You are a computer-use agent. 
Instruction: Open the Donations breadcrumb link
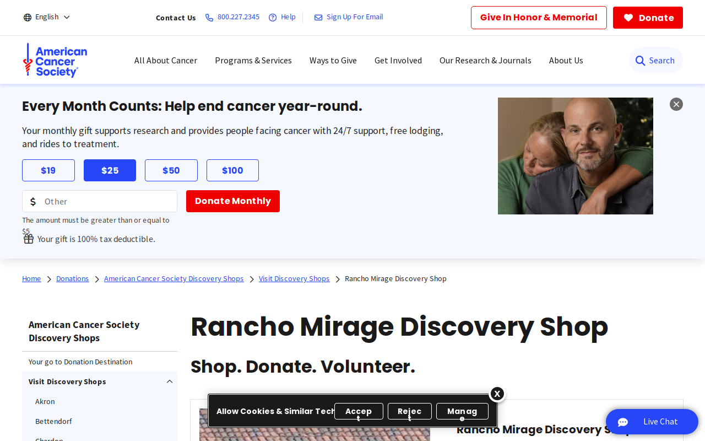(x=72, y=278)
